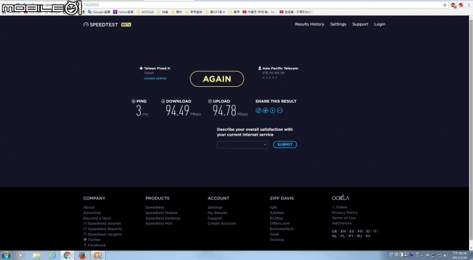This screenshot has width=473, height=260.
Task: Copy result link via the link share icon
Action: [258, 111]
